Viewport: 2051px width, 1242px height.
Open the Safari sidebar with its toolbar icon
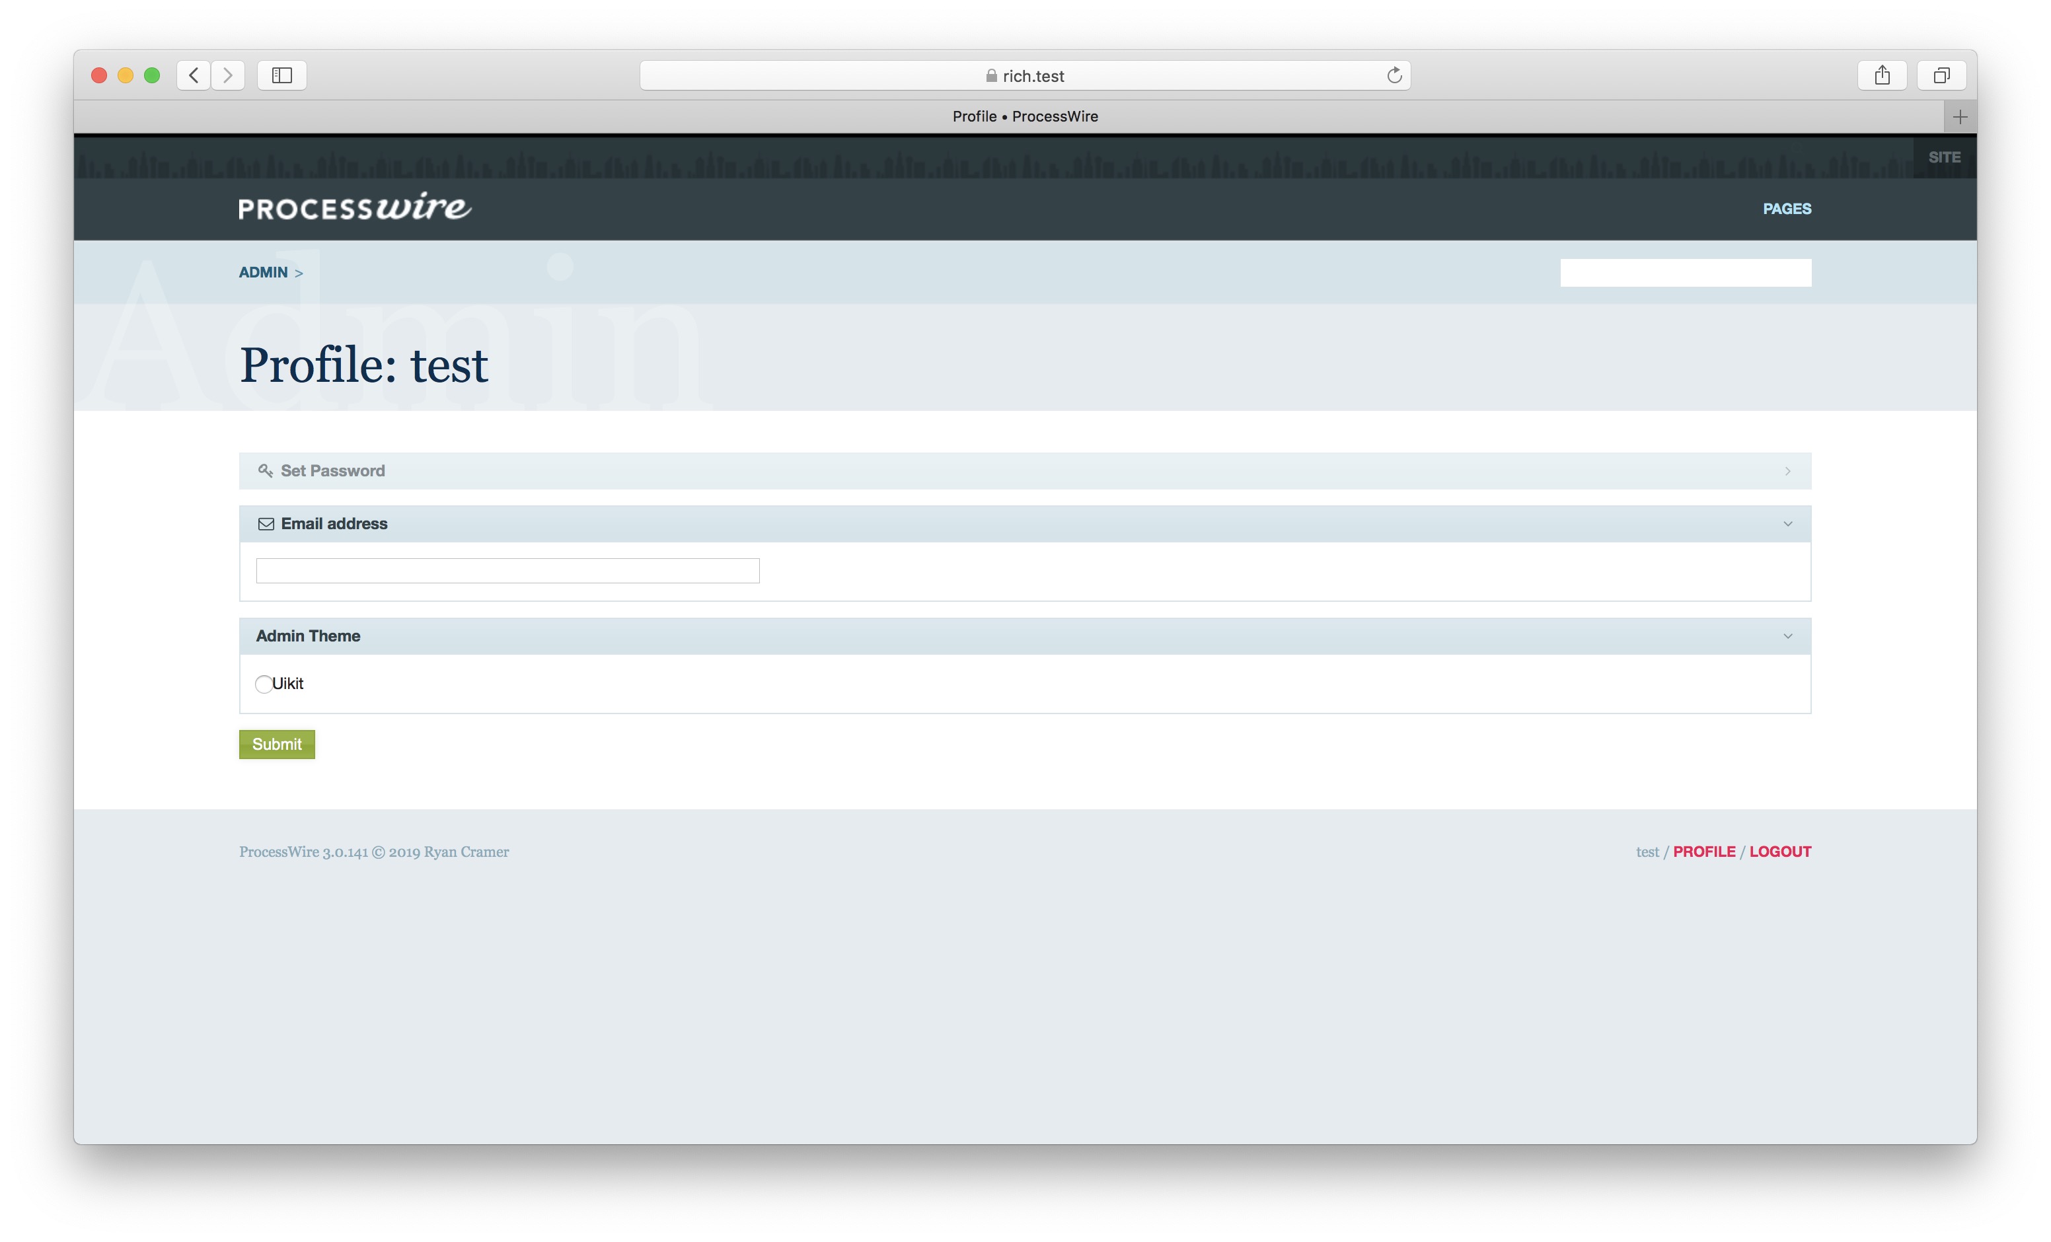tap(281, 75)
